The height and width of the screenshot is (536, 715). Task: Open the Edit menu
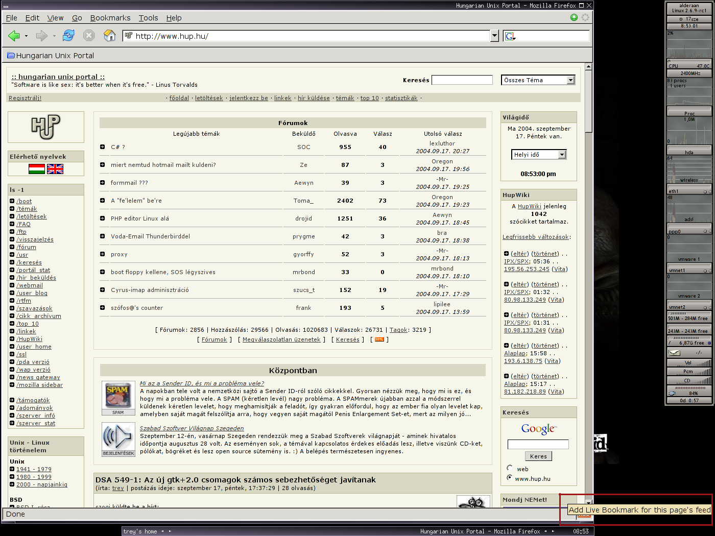point(32,18)
